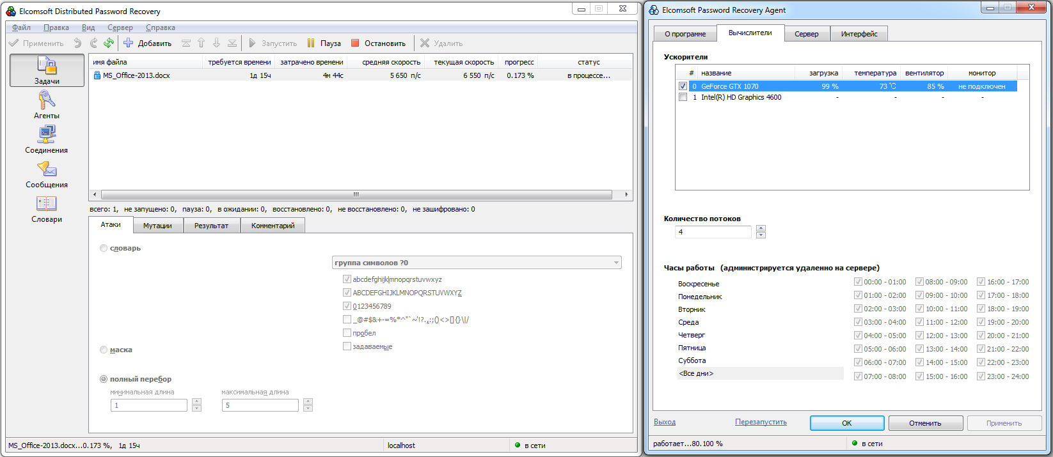Click the Перезапустить link

point(761,422)
